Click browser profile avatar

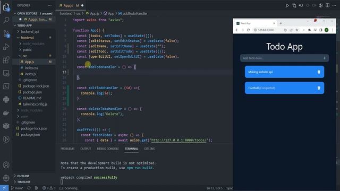click(x=326, y=30)
